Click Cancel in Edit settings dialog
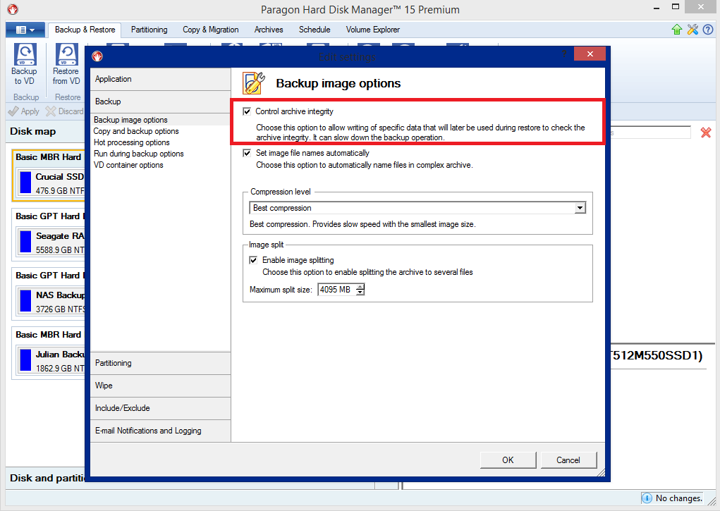Viewport: 720px width, 511px height. [568, 460]
